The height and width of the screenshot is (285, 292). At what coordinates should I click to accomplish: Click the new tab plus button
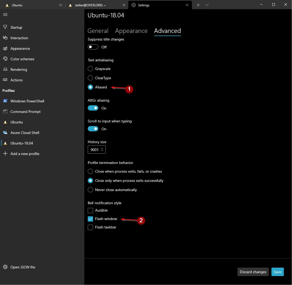click(198, 5)
